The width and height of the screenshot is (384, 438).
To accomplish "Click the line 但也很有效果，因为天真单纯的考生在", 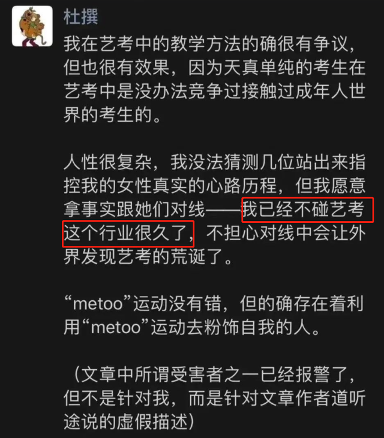I will (215, 68).
